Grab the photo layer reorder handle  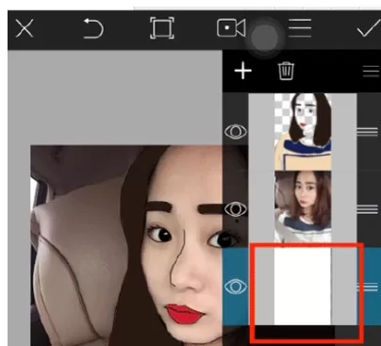[367, 209]
